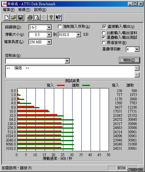The width and height of the screenshot is (145, 172).
Task: Open the 檔案 menu
Action: tap(9, 10)
